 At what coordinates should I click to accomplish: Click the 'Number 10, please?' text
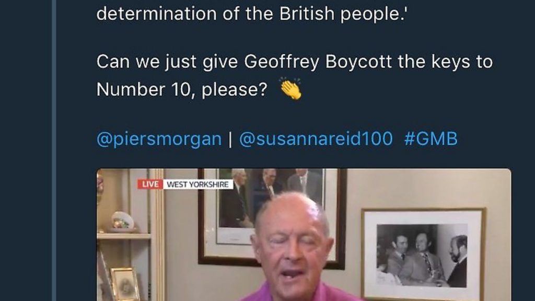182,90
